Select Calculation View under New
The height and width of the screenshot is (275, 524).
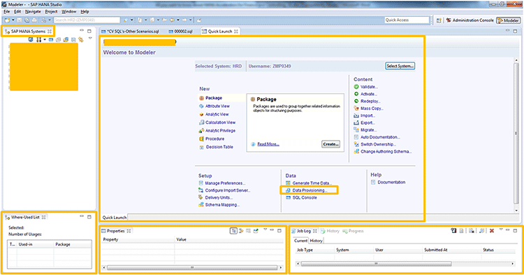220,122
